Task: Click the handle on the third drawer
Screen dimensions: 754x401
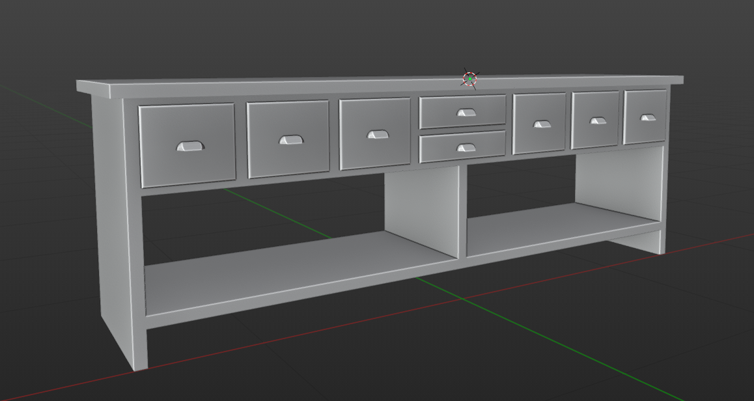Action: (x=376, y=135)
